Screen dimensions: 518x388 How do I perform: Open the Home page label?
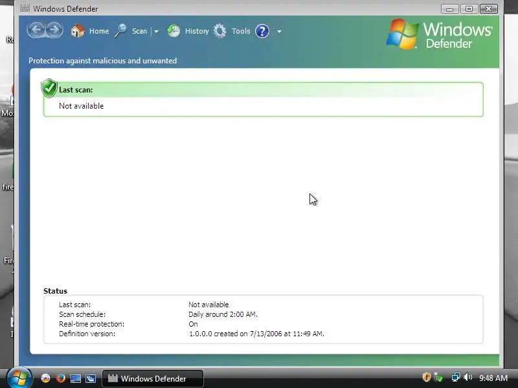(x=99, y=31)
